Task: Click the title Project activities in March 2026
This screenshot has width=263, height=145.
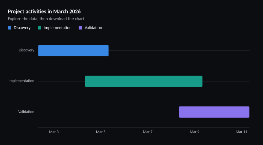Action: click(x=44, y=12)
